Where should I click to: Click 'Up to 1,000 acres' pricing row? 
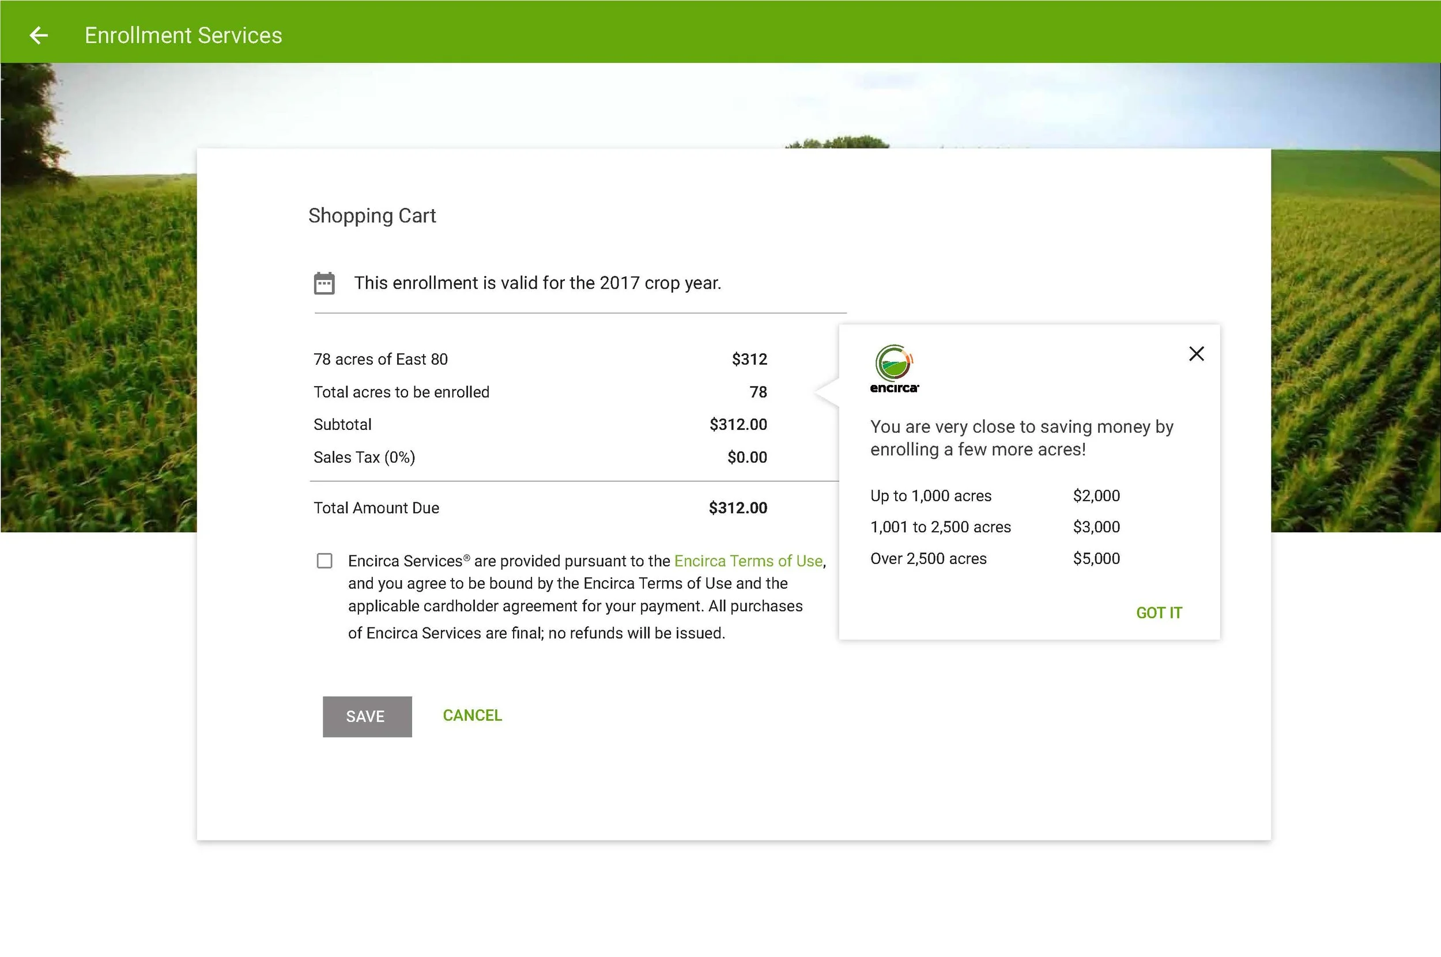point(995,495)
